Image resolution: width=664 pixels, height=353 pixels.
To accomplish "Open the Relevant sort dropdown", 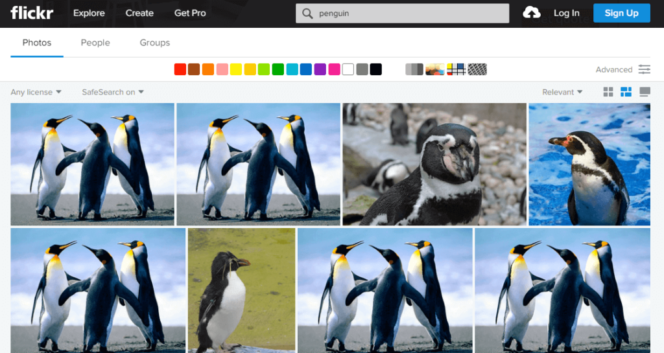I will 562,92.
